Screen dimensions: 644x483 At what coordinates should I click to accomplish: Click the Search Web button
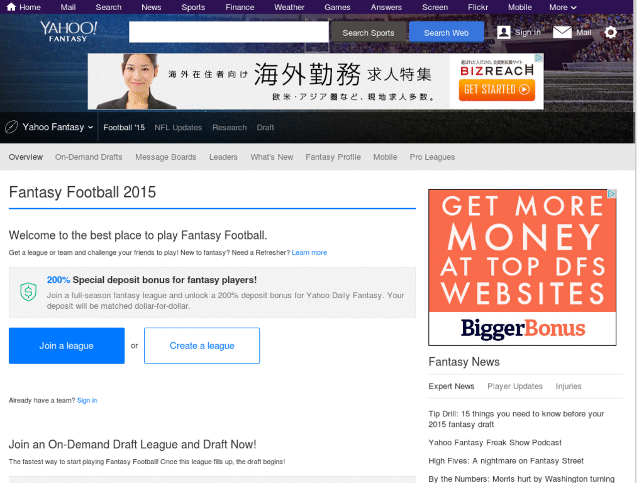[446, 33]
